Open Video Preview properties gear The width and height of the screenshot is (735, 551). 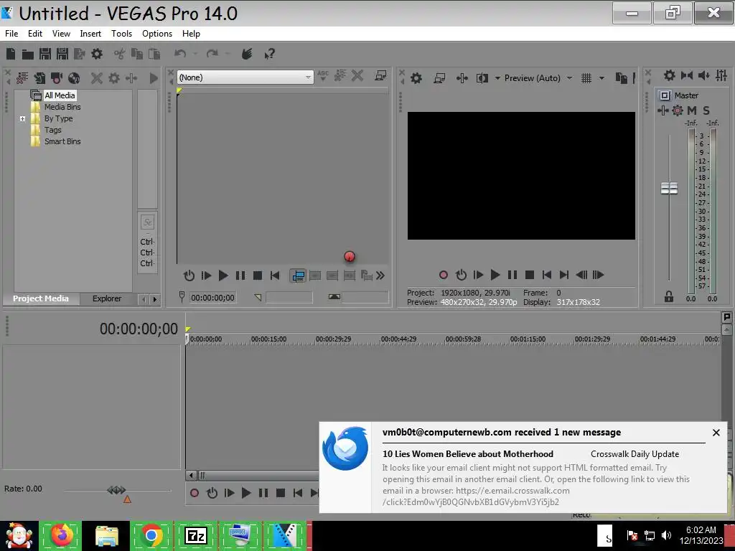416,78
